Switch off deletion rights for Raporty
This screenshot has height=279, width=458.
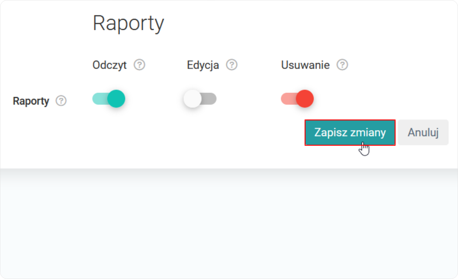pos(297,99)
